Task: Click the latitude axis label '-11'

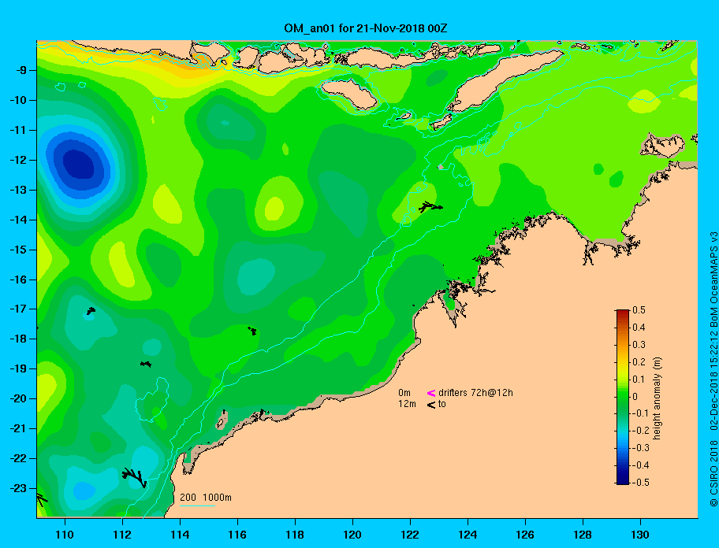Action: (x=18, y=131)
